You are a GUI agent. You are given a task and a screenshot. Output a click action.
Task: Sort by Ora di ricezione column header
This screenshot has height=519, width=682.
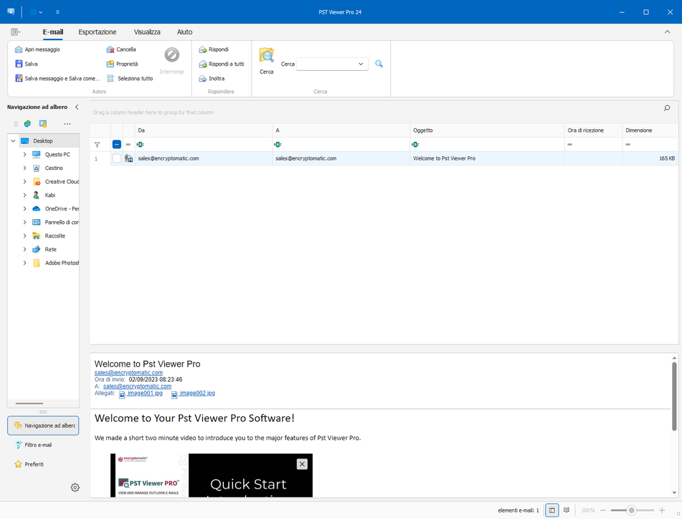593,130
